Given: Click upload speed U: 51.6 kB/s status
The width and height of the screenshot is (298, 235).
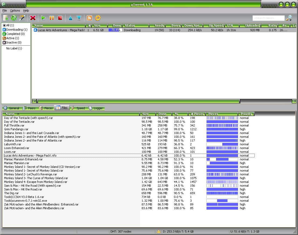Looking at the screenshot, I should (x=245, y=232).
